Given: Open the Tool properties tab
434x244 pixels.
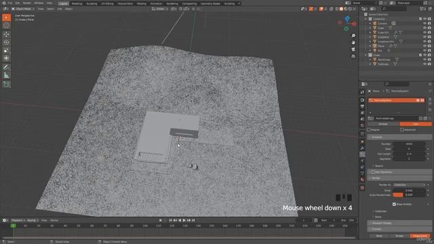Looking at the screenshot, I should point(362,92).
